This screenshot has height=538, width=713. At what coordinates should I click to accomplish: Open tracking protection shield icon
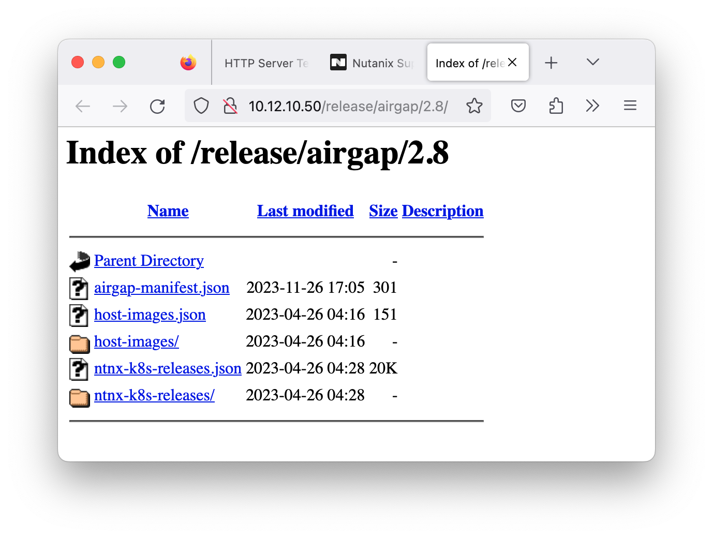pos(201,106)
